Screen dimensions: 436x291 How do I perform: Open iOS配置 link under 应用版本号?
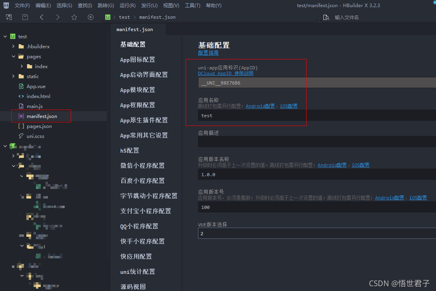pyautogui.click(x=418, y=198)
